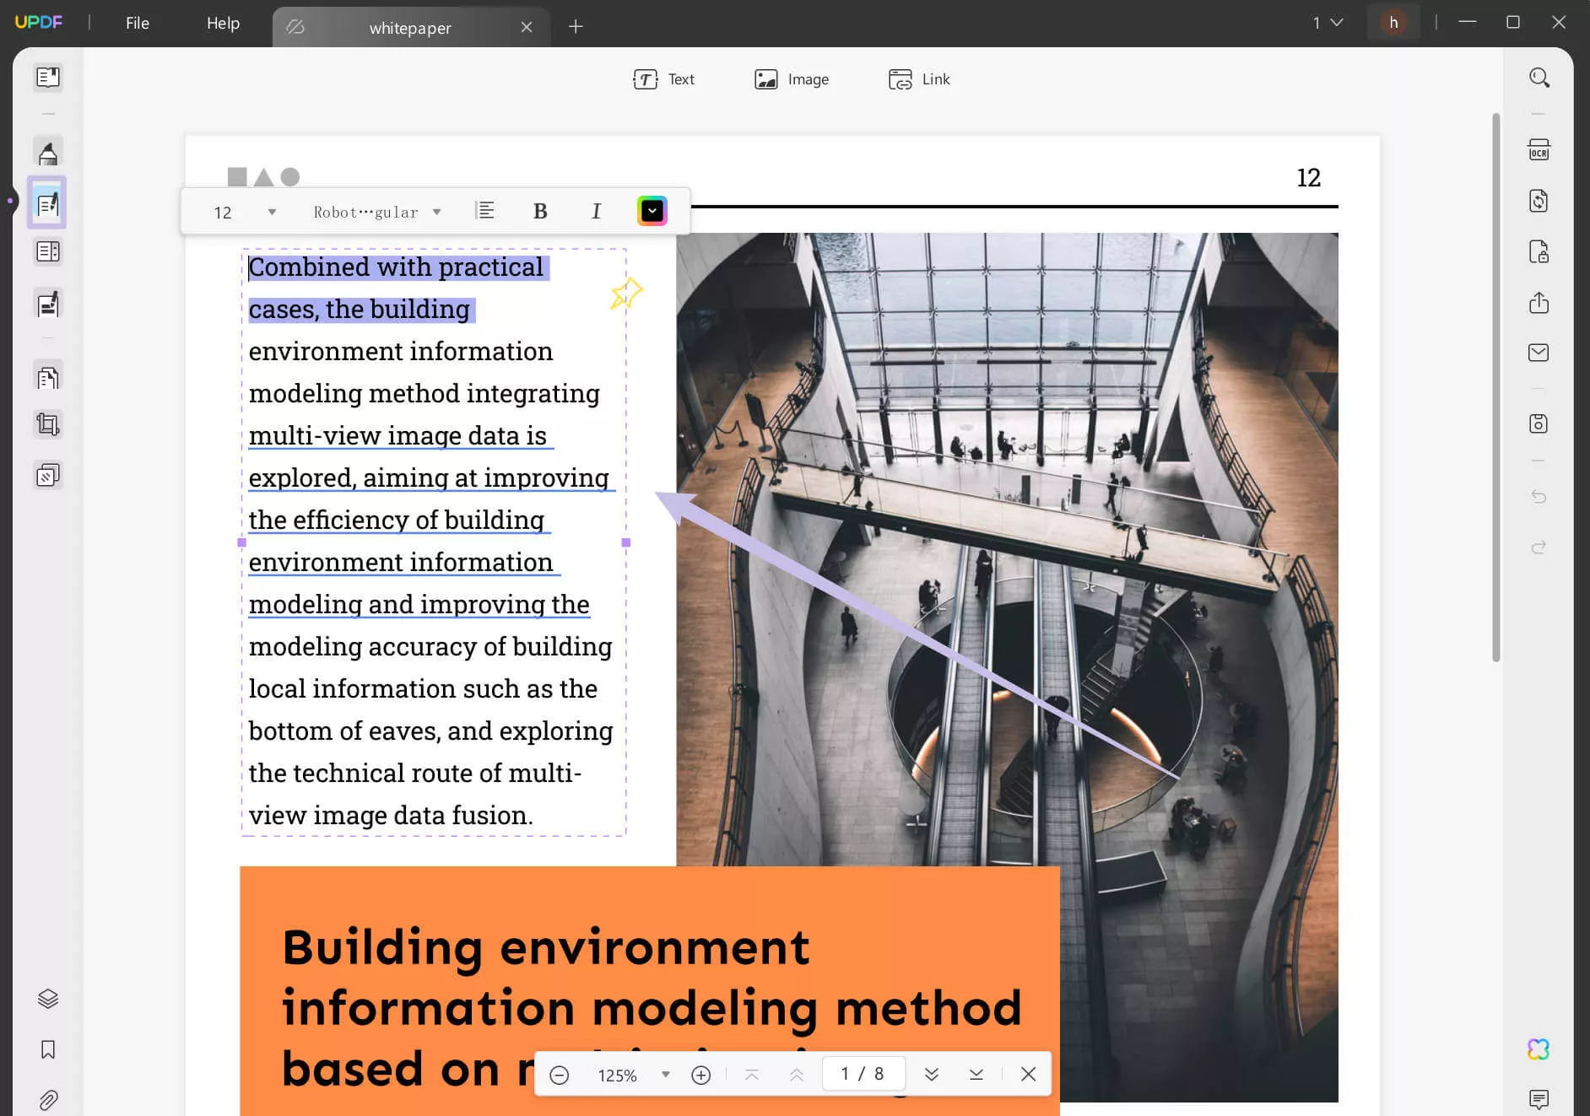Select the Text editing tool

(663, 79)
